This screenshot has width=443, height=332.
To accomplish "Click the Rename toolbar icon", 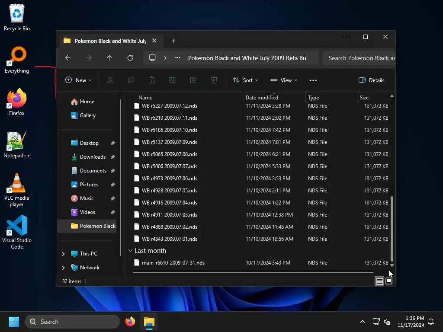I will pos(173,80).
